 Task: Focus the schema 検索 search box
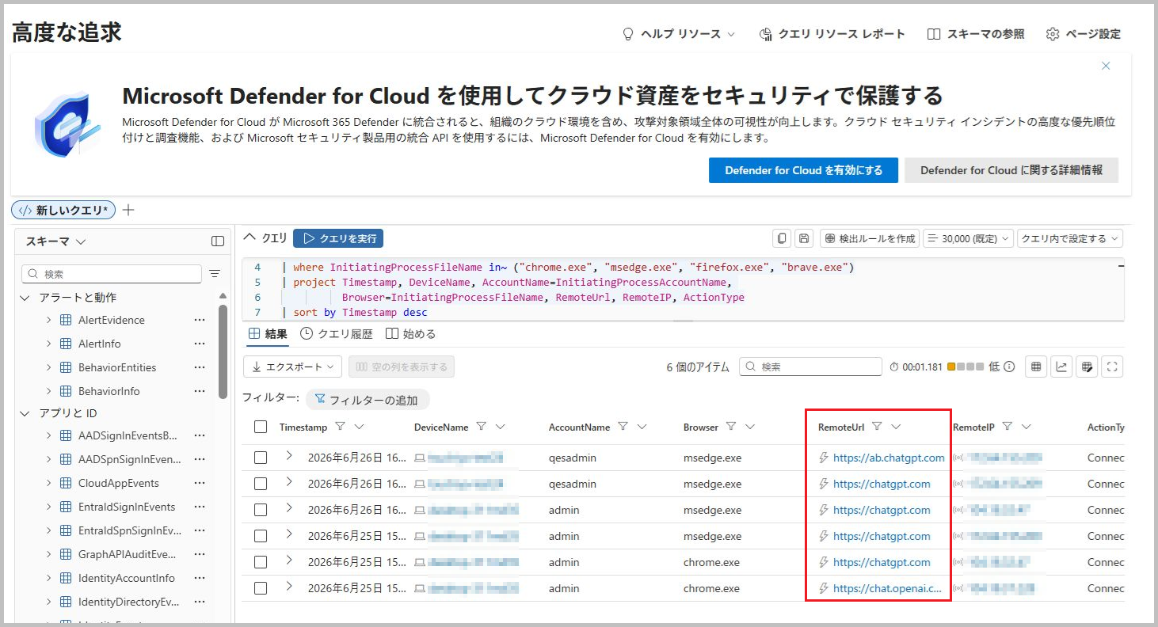click(112, 274)
